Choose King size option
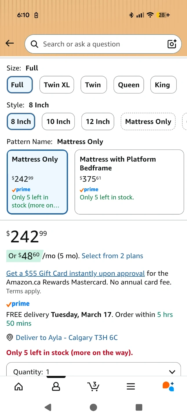Screen dimensions: 187x418 tap(164, 85)
